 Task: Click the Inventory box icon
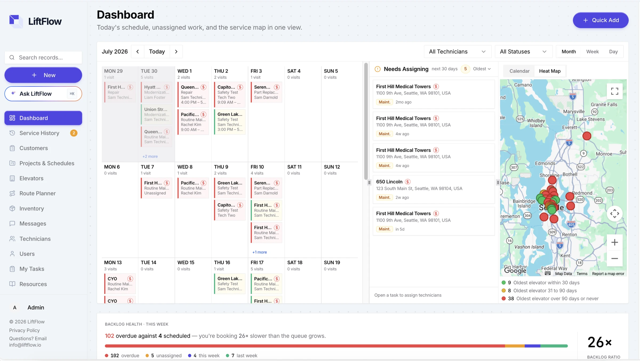pyautogui.click(x=12, y=208)
